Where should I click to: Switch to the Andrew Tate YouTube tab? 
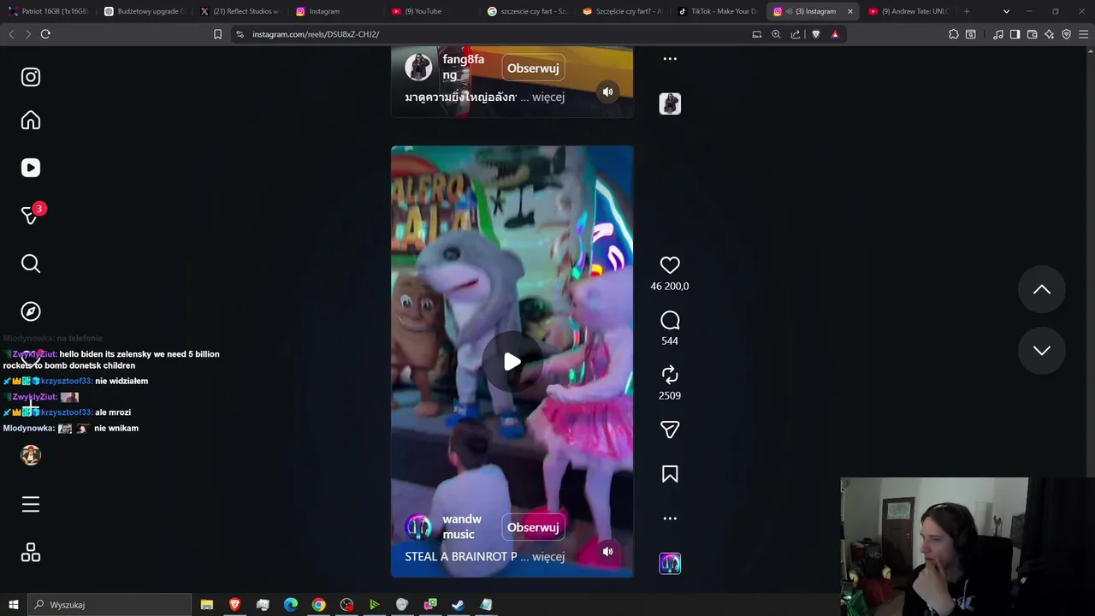click(910, 11)
